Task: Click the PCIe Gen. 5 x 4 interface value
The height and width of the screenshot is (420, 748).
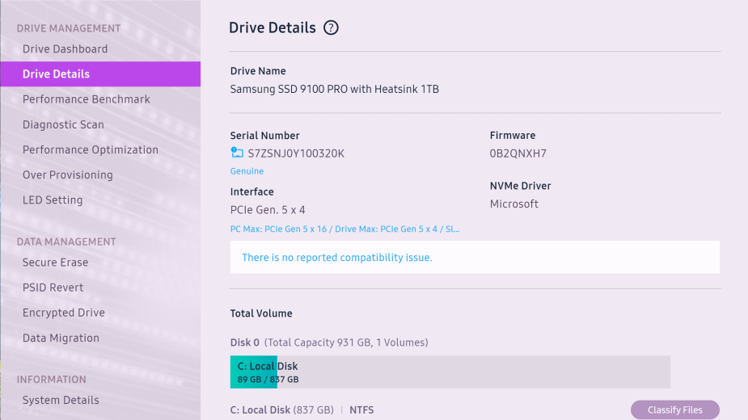Action: tap(268, 210)
